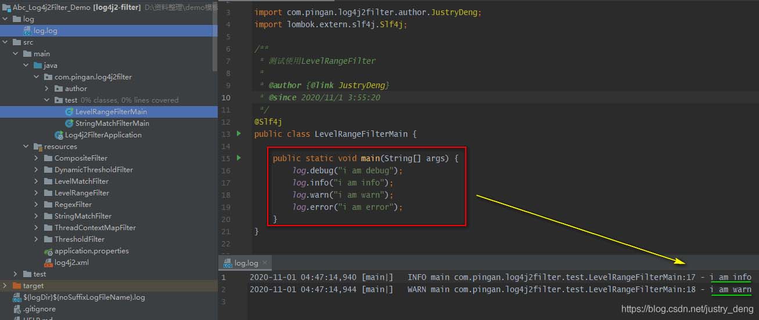Image resolution: width=759 pixels, height=320 pixels.
Task: Click import lombok.extern.slf4j.Slf4j line
Action: click(x=331, y=24)
